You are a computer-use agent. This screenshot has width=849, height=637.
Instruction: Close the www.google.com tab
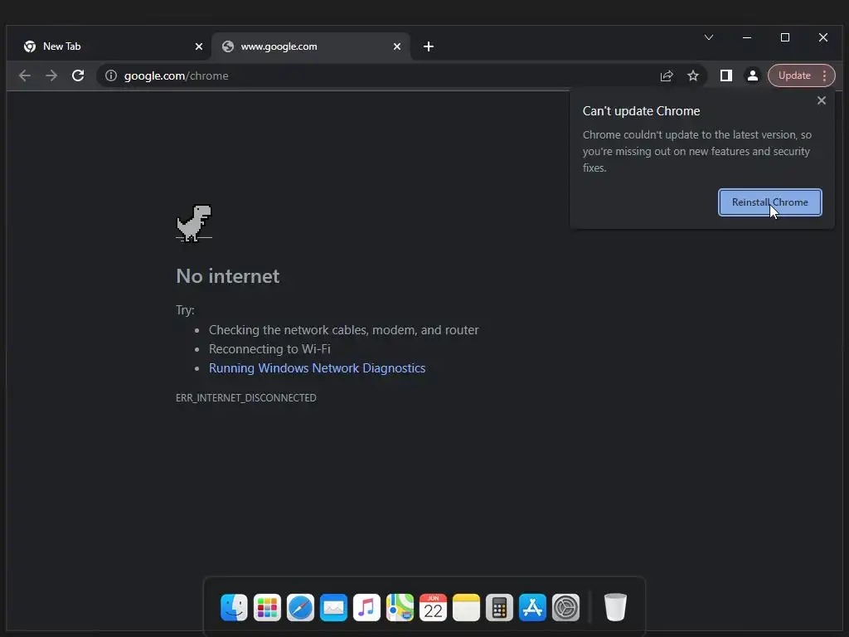(397, 46)
